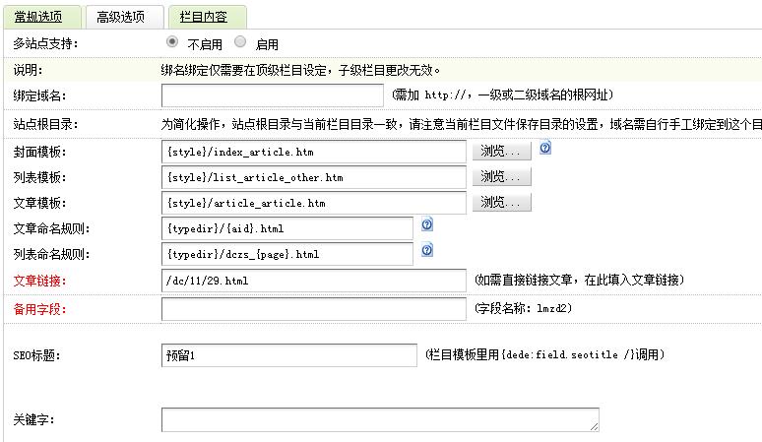Click help icon next to 列表命名规则 field
762x442 pixels.
coord(426,250)
